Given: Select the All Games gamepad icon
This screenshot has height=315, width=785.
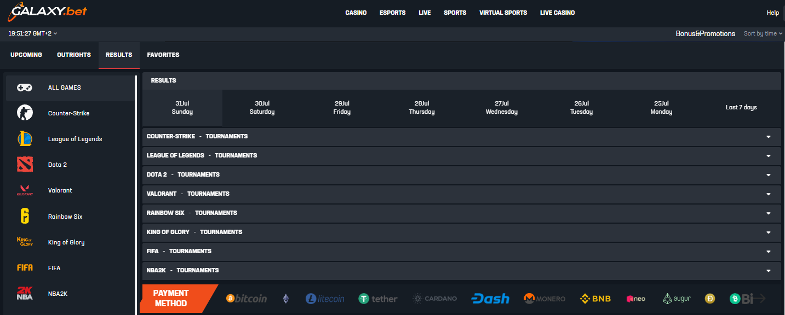Looking at the screenshot, I should (x=25, y=87).
